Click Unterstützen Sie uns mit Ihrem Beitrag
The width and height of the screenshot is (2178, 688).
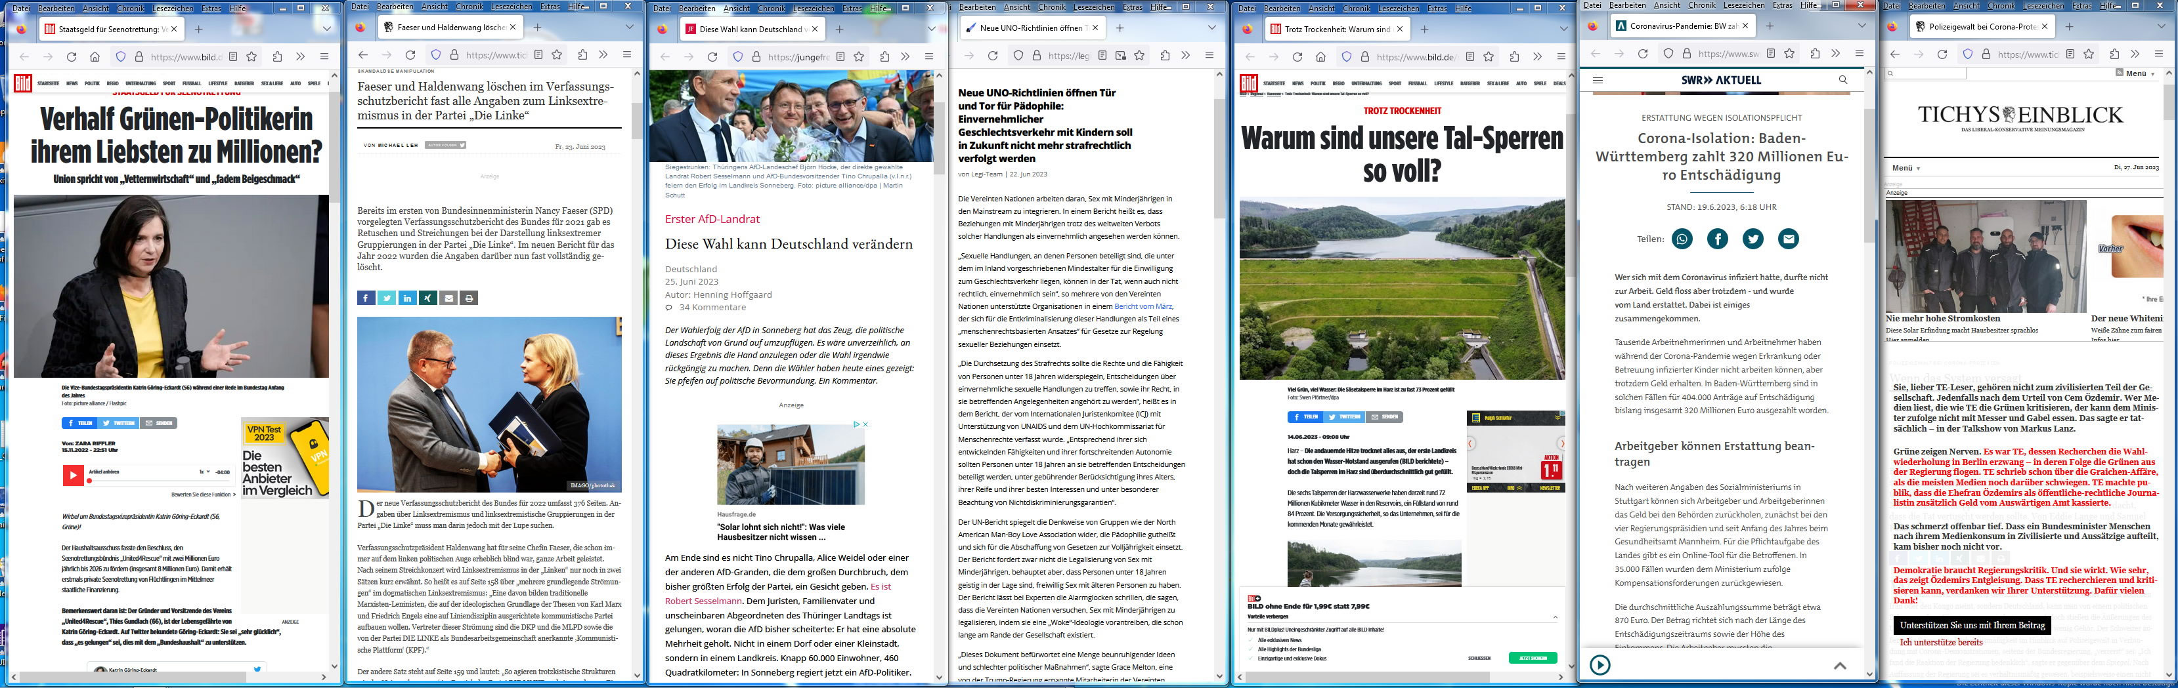1972,626
